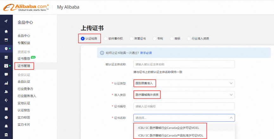Screen dimensions: 274x139
Task: Open the 新手必读 link
Action: 146,53
